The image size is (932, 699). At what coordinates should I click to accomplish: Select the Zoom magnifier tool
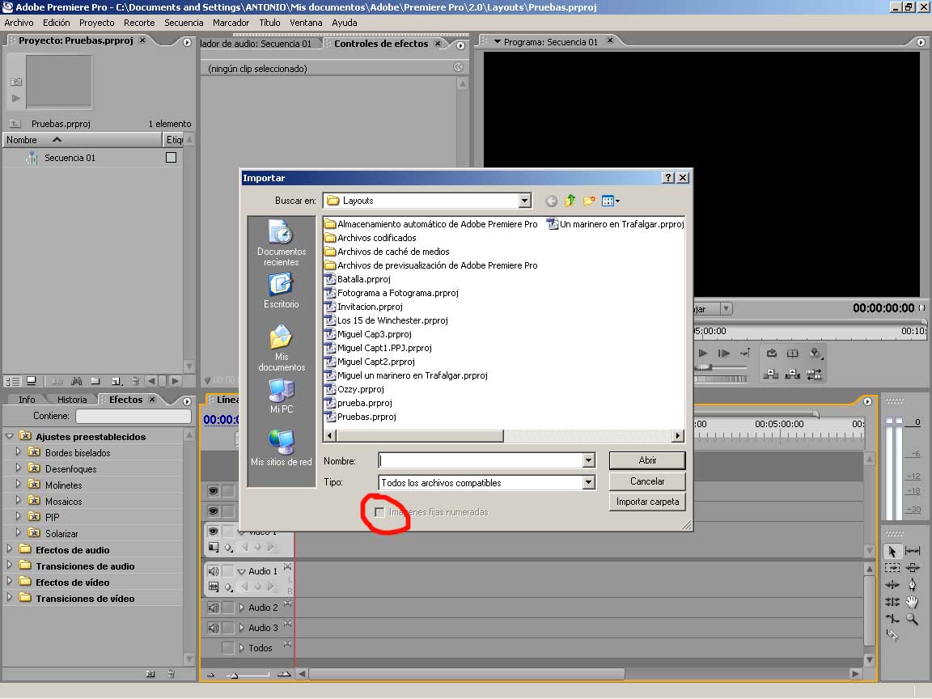pos(913,619)
